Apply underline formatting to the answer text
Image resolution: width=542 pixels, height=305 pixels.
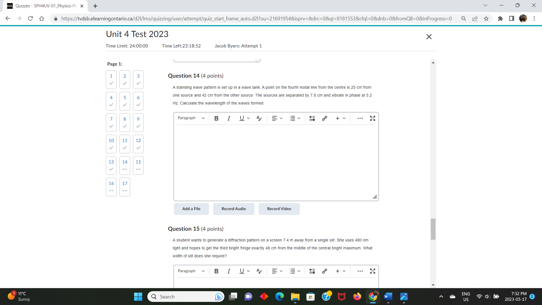tap(242, 118)
